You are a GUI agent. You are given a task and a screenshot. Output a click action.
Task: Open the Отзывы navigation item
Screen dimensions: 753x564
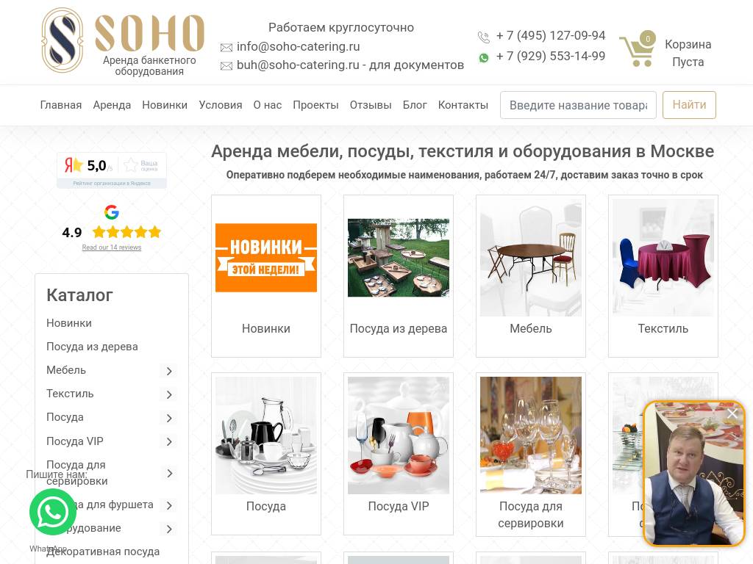coord(371,105)
